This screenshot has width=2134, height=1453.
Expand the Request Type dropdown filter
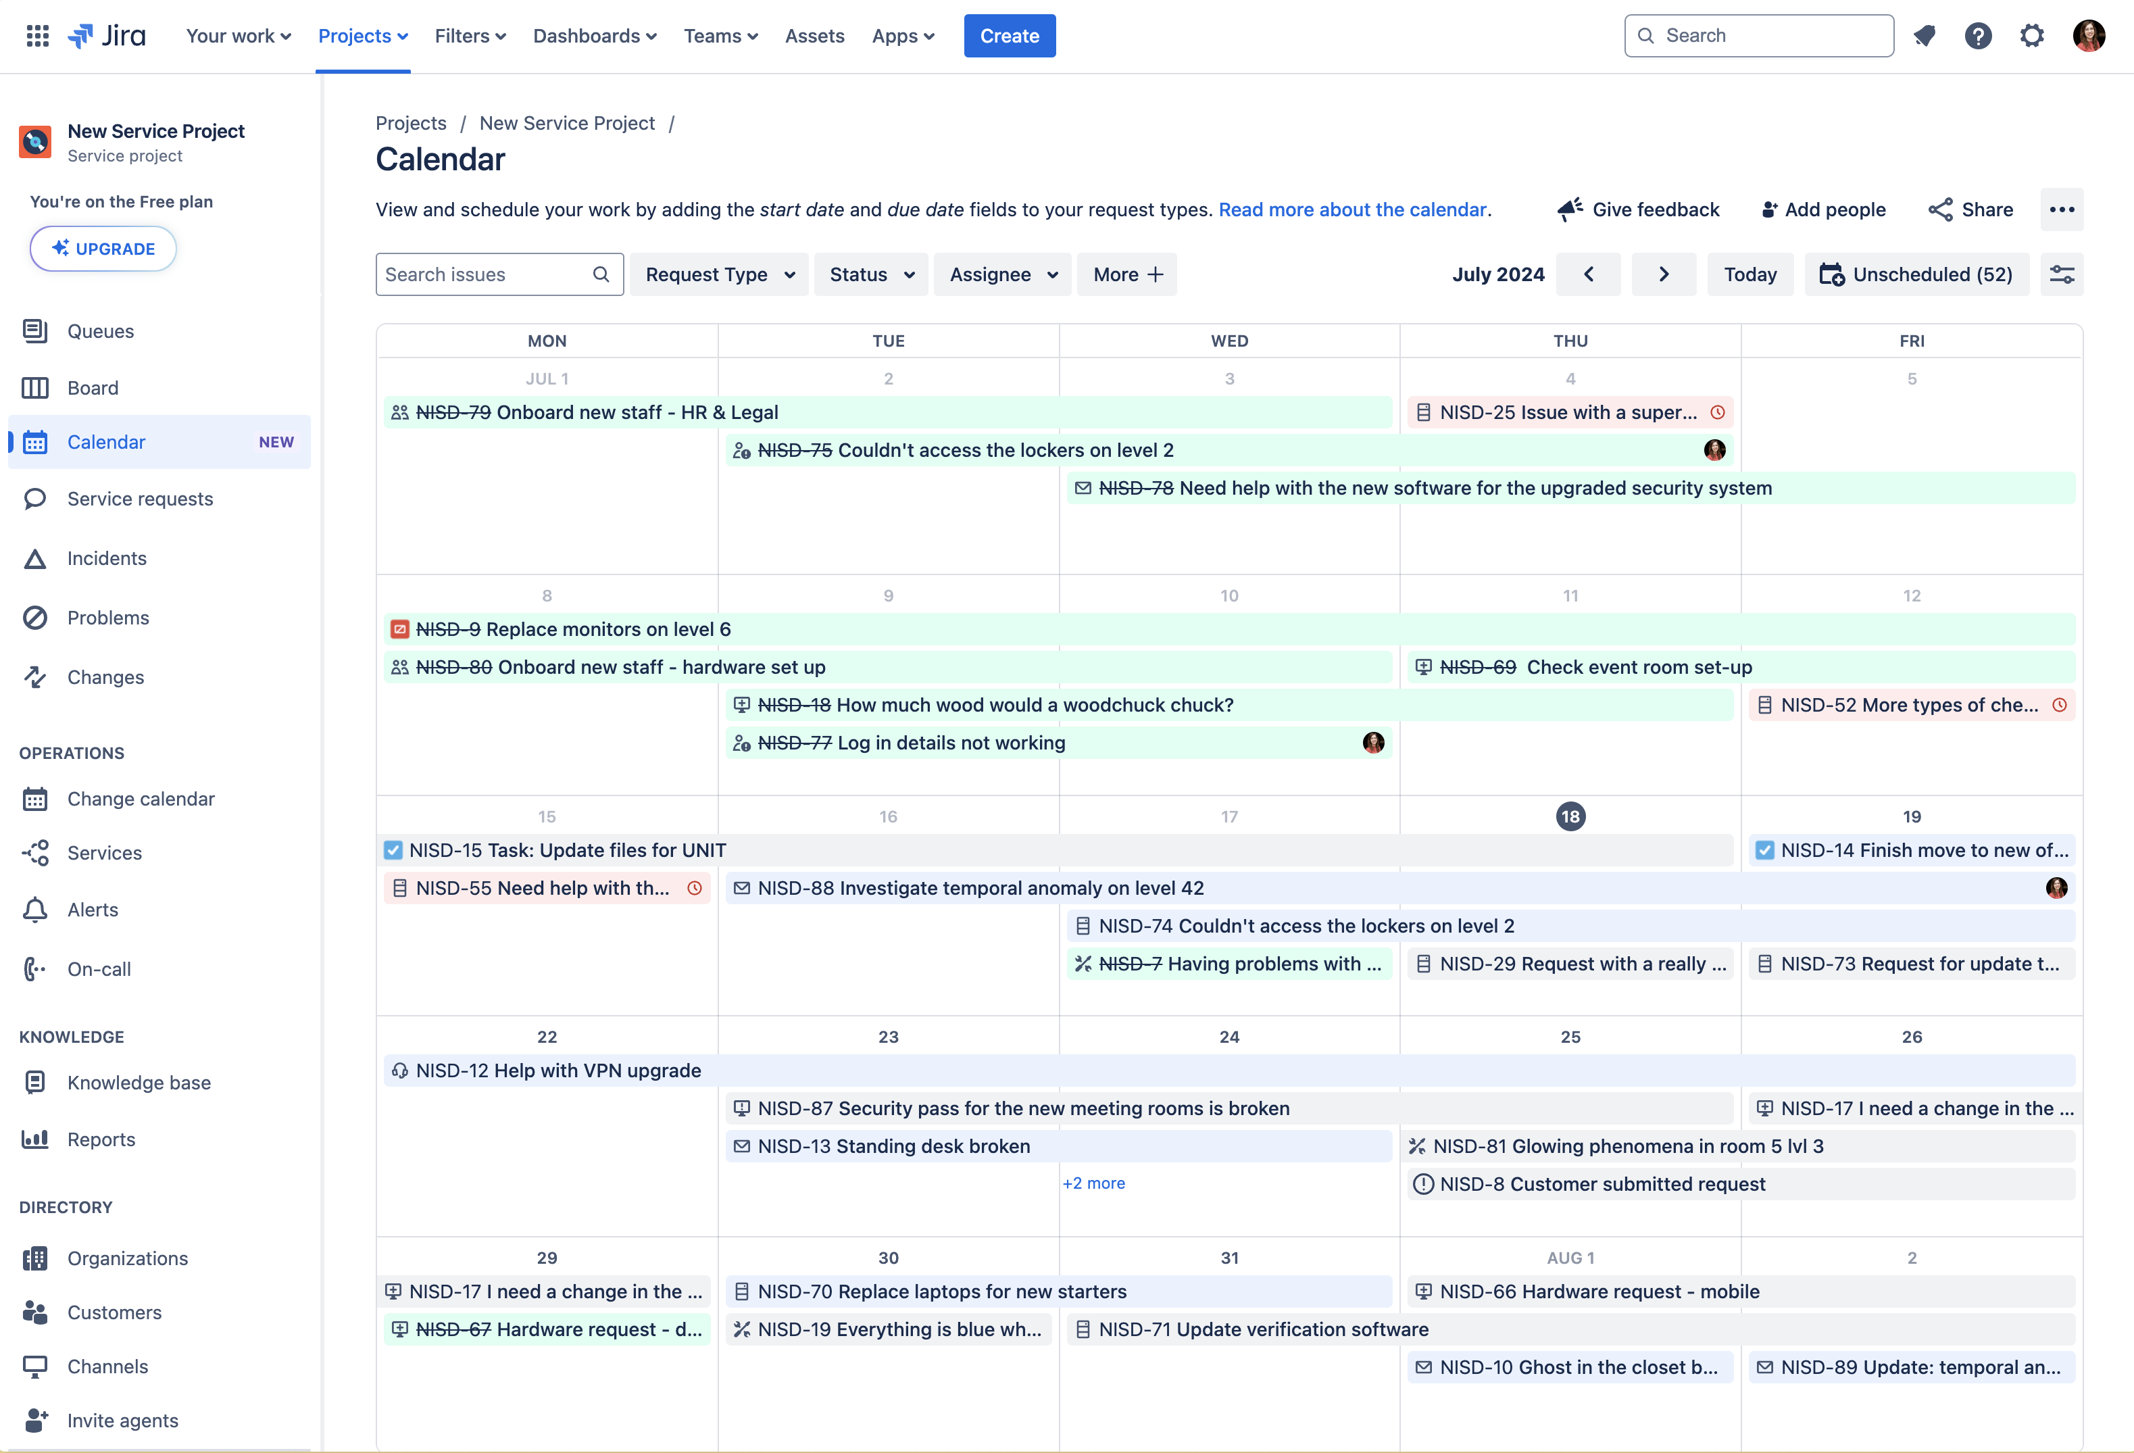click(719, 274)
